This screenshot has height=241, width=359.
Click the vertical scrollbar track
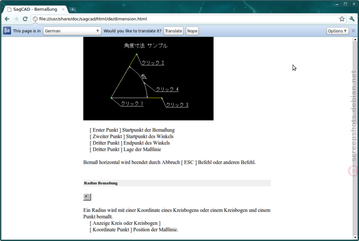click(355, 138)
